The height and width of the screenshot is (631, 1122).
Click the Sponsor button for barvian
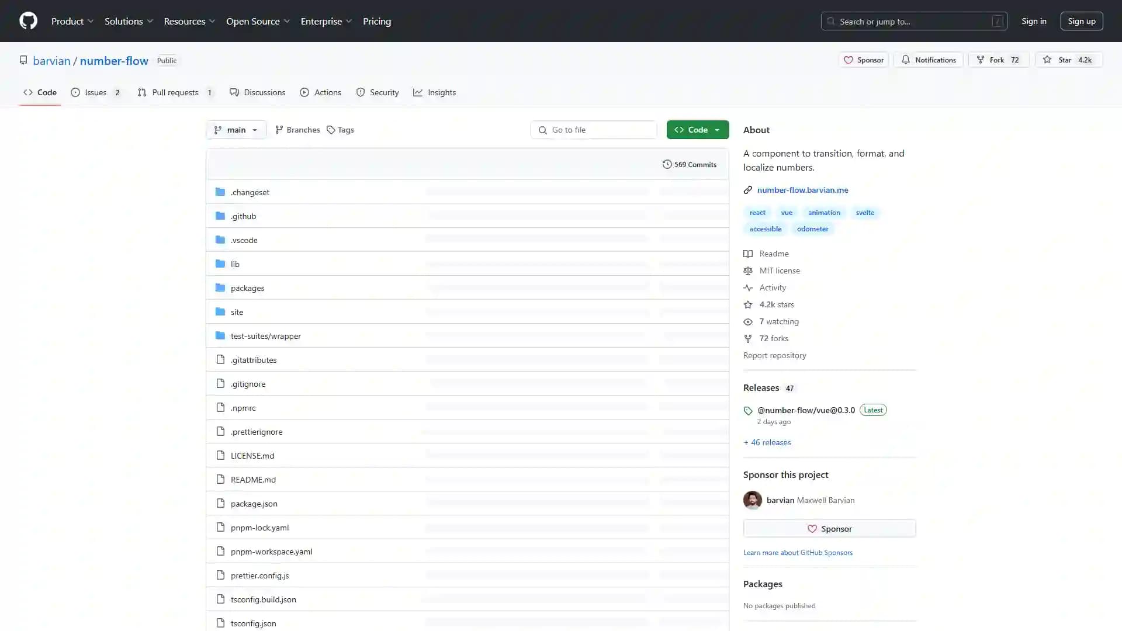[x=829, y=529]
